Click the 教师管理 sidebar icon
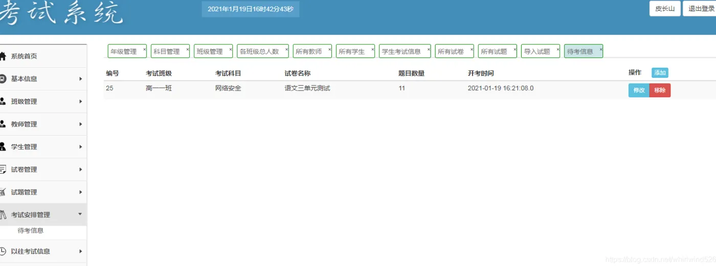The height and width of the screenshot is (266, 716). click(x=3, y=124)
